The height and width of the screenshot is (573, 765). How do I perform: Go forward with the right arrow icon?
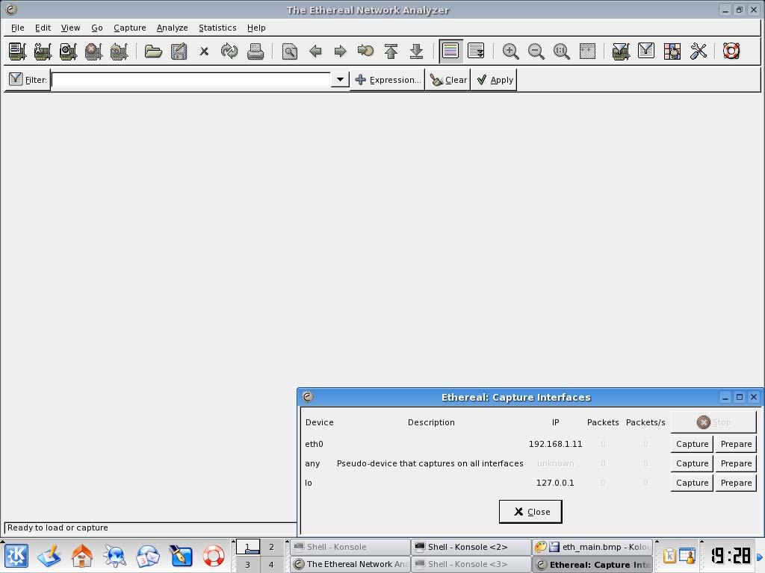coord(340,51)
